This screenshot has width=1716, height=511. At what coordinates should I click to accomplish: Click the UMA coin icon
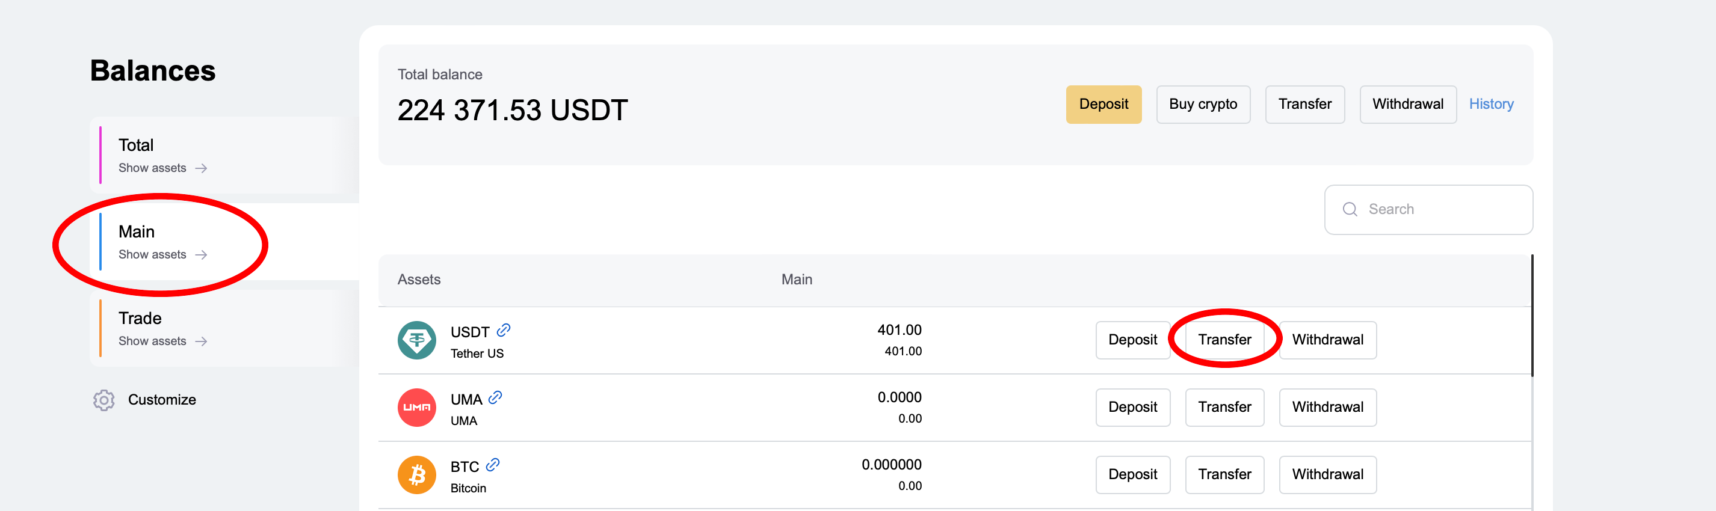pyautogui.click(x=416, y=407)
